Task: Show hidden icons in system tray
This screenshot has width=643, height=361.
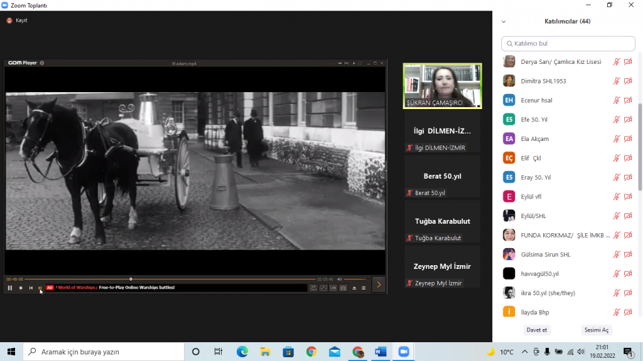Action: coord(524,352)
